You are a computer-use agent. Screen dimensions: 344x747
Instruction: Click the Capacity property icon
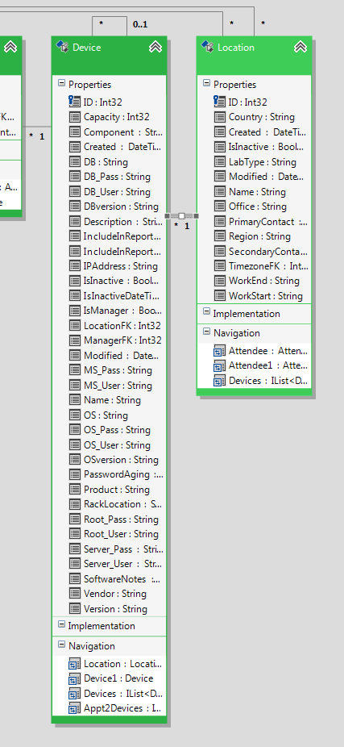75,117
